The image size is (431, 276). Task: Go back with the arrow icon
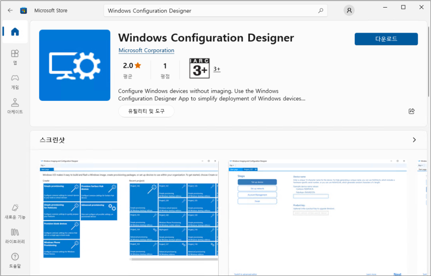point(10,10)
